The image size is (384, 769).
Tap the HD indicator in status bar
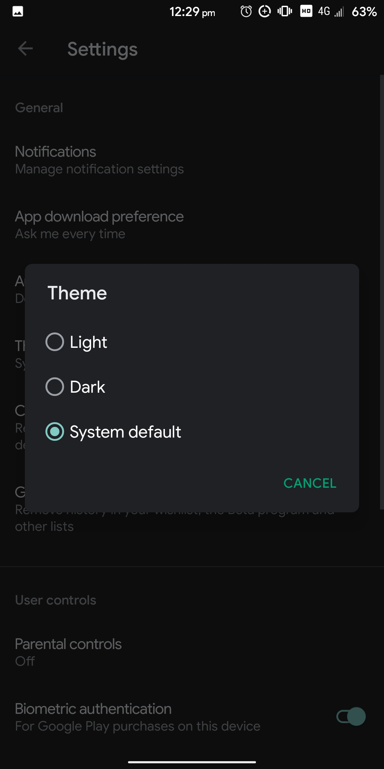click(306, 11)
